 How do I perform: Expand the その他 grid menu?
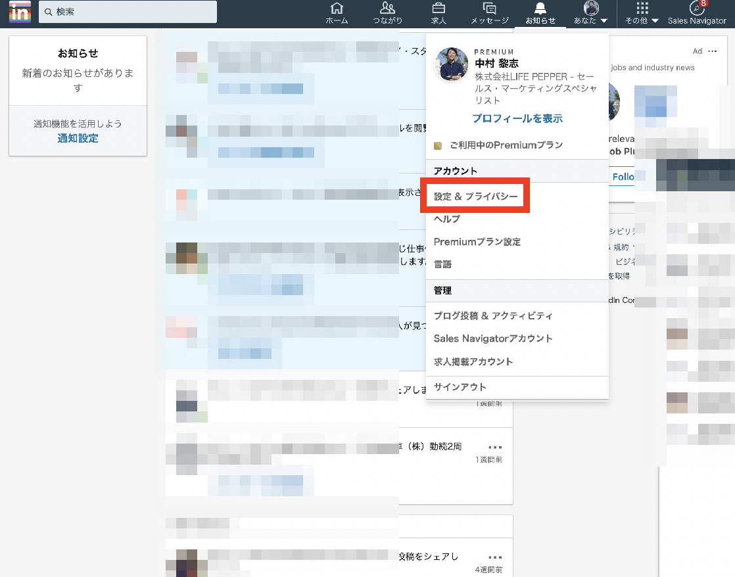tap(642, 13)
